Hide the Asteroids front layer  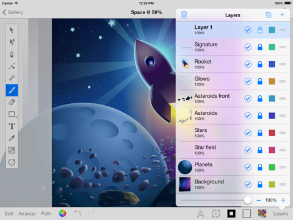[248, 98]
